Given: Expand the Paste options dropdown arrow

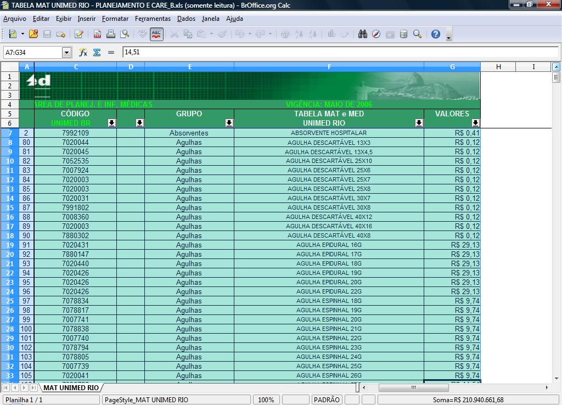Looking at the screenshot, I should [x=211, y=34].
